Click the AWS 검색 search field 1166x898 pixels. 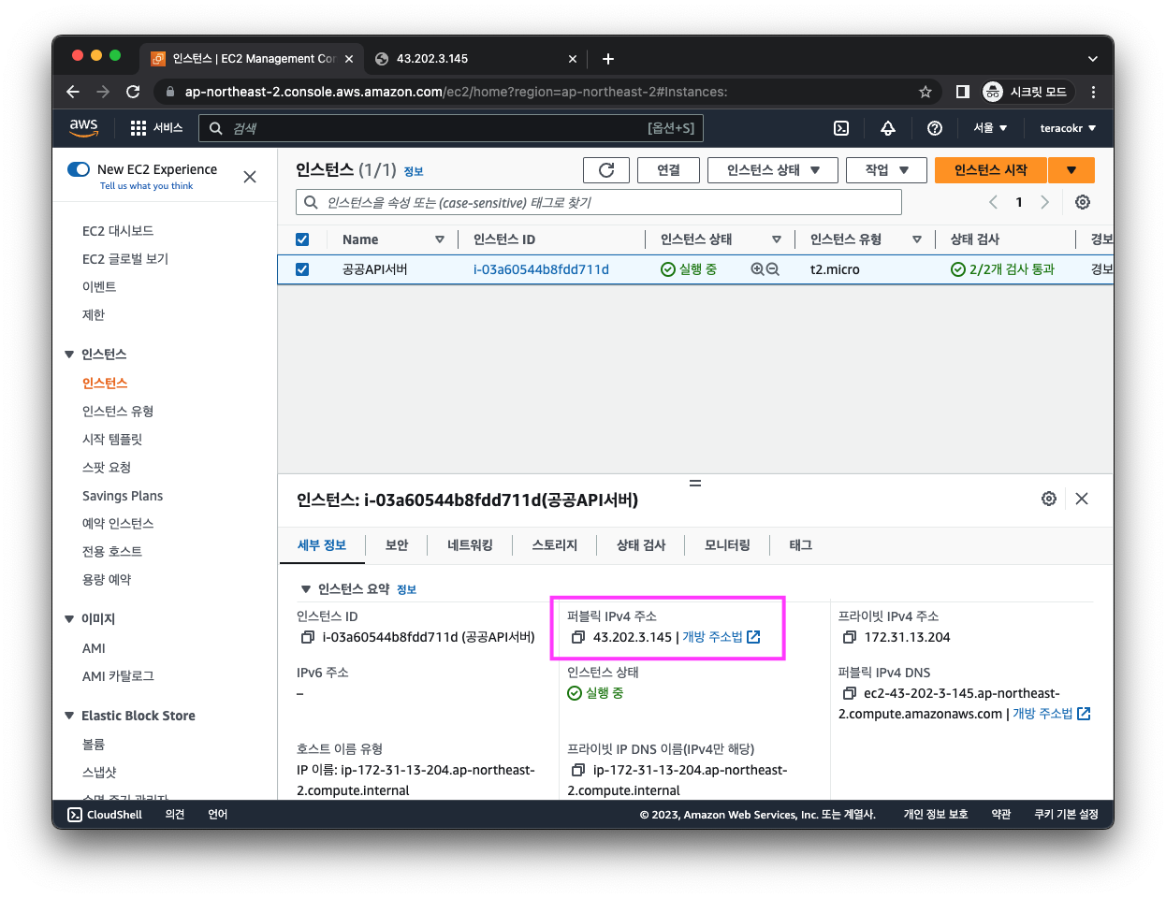pos(451,128)
